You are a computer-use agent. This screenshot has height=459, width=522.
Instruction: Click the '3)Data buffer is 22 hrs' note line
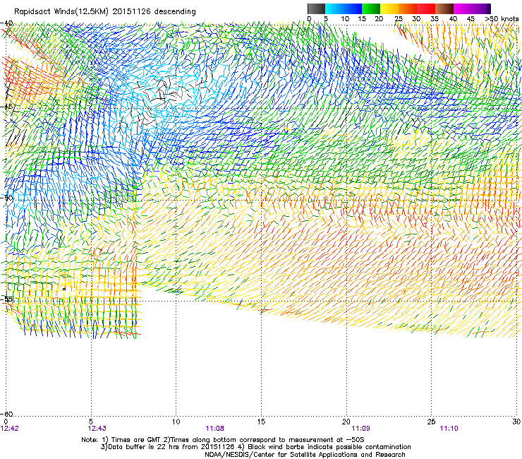(255, 447)
